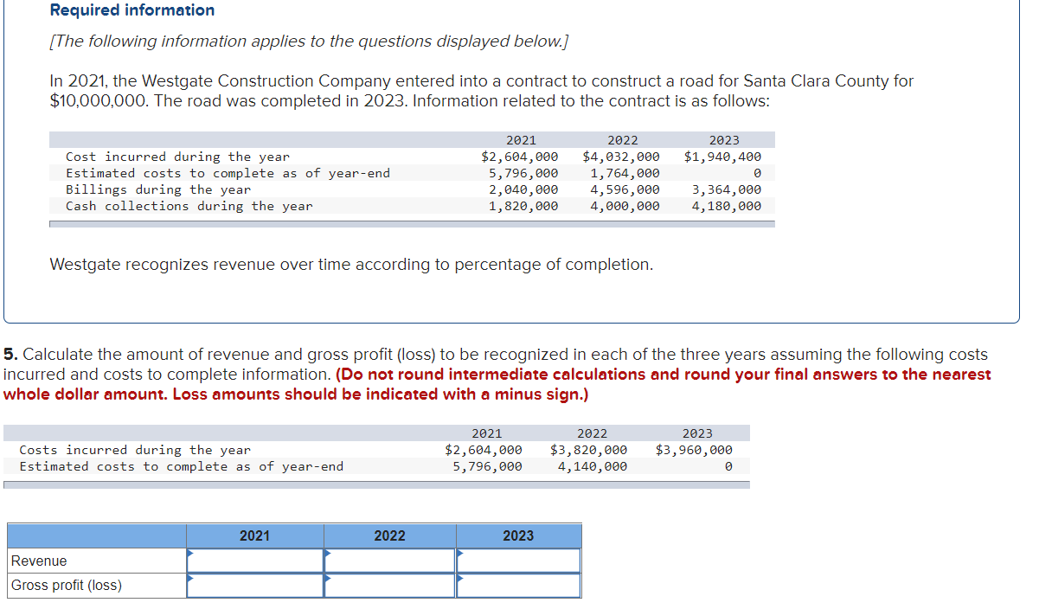Click the 4,000,000 cash collections value
Viewport: 1039px width, 609px height.
(625, 206)
